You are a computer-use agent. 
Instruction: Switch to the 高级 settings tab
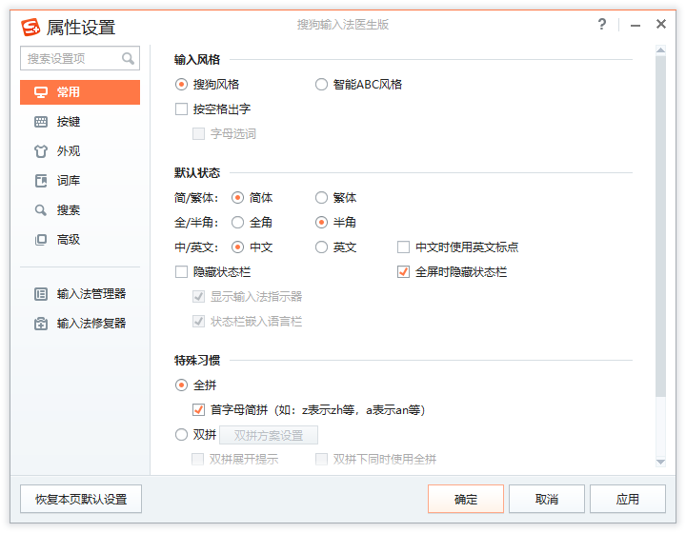[x=80, y=240]
